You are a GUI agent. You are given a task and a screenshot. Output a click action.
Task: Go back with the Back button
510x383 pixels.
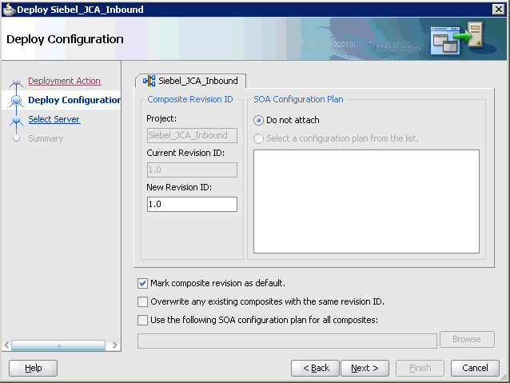coord(315,368)
